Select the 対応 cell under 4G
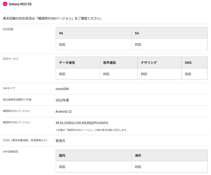The width and height of the screenshot is (211, 175). coord(94,44)
